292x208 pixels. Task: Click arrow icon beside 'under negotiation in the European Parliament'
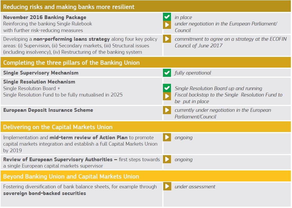[x=167, y=25]
